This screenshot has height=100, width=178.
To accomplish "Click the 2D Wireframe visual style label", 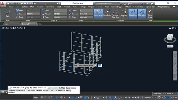I will pyautogui.click(x=19, y=28).
